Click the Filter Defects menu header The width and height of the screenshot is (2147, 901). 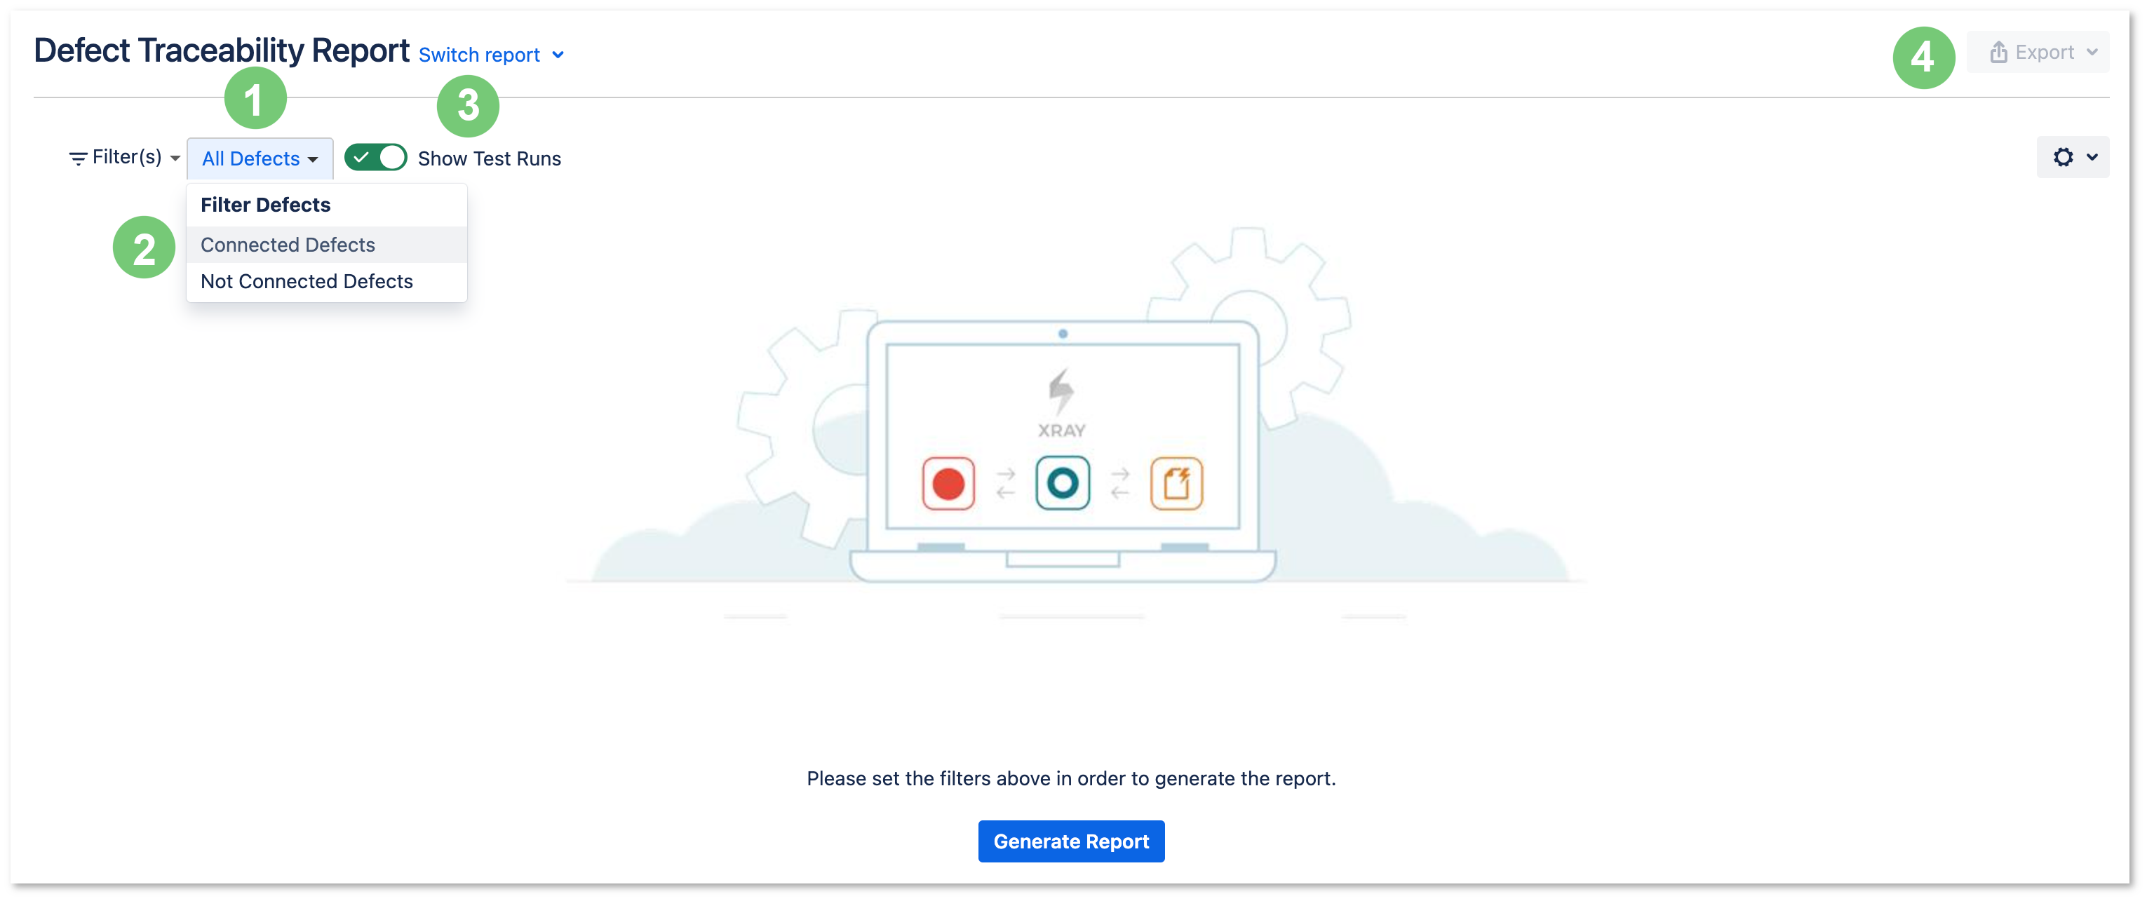click(x=265, y=205)
